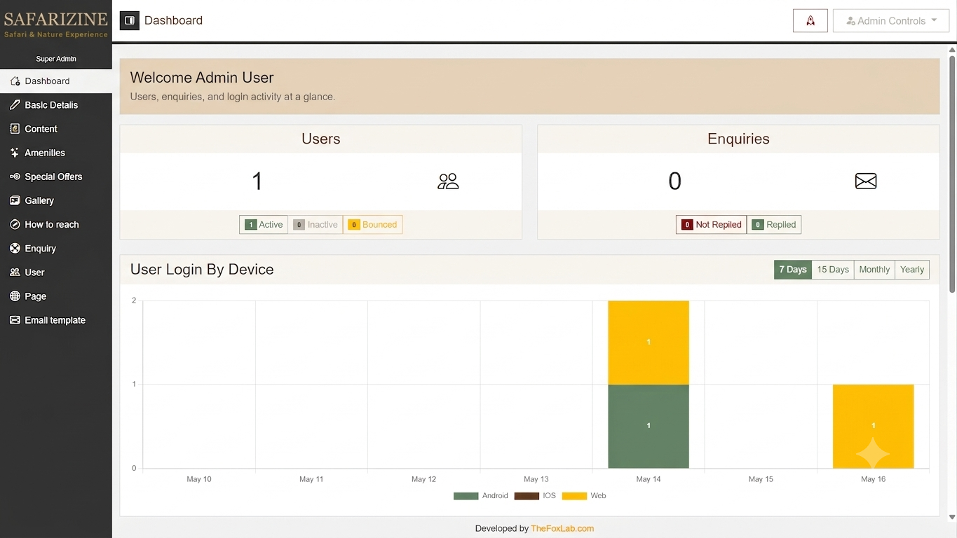This screenshot has height=538, width=957.
Task: Click the Basic Details pencil icon
Action: tap(15, 105)
